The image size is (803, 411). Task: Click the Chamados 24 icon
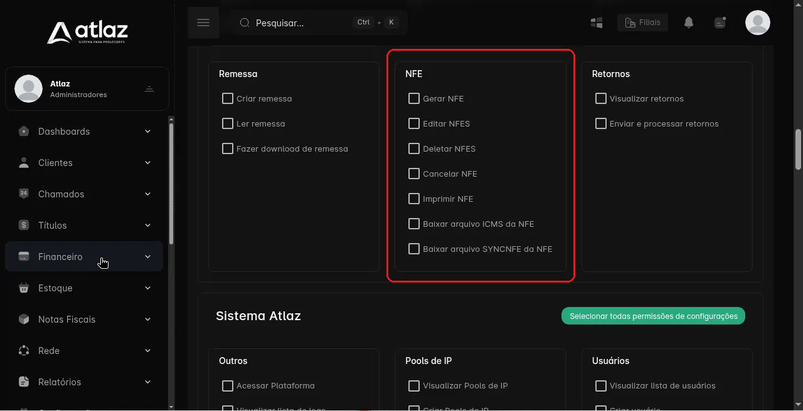pyautogui.click(x=24, y=194)
